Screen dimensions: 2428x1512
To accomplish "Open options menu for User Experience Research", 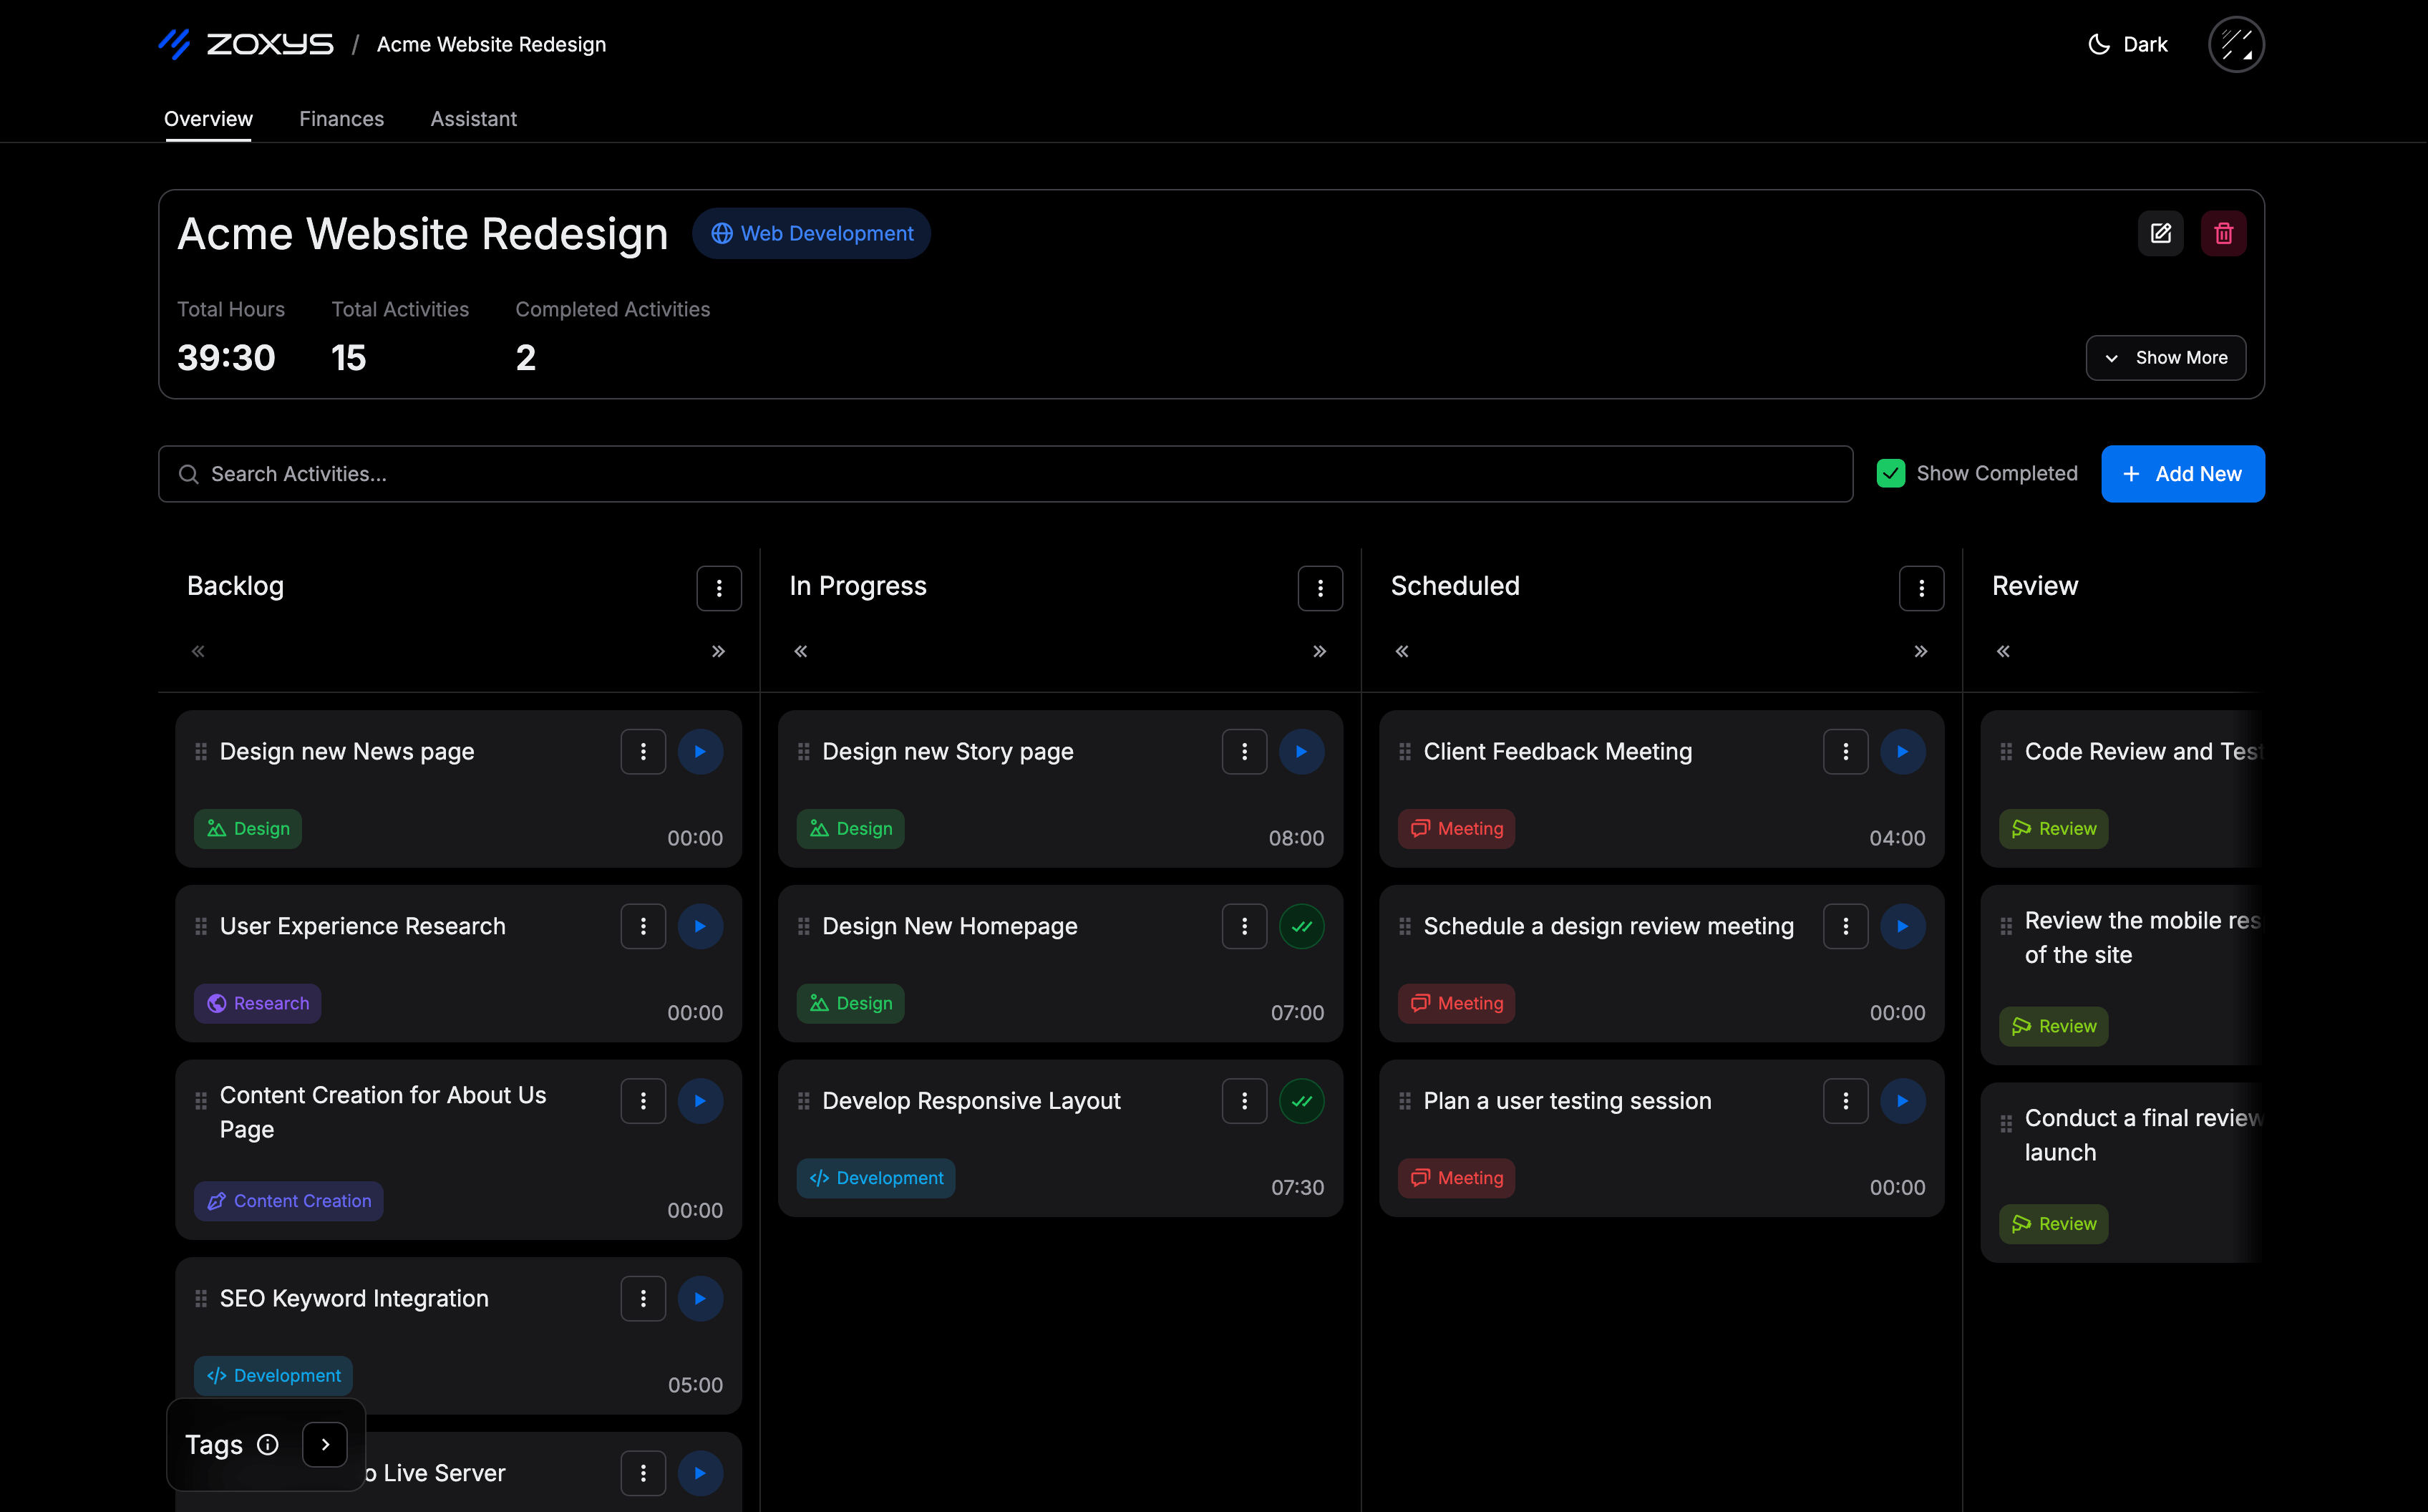I will (x=643, y=926).
